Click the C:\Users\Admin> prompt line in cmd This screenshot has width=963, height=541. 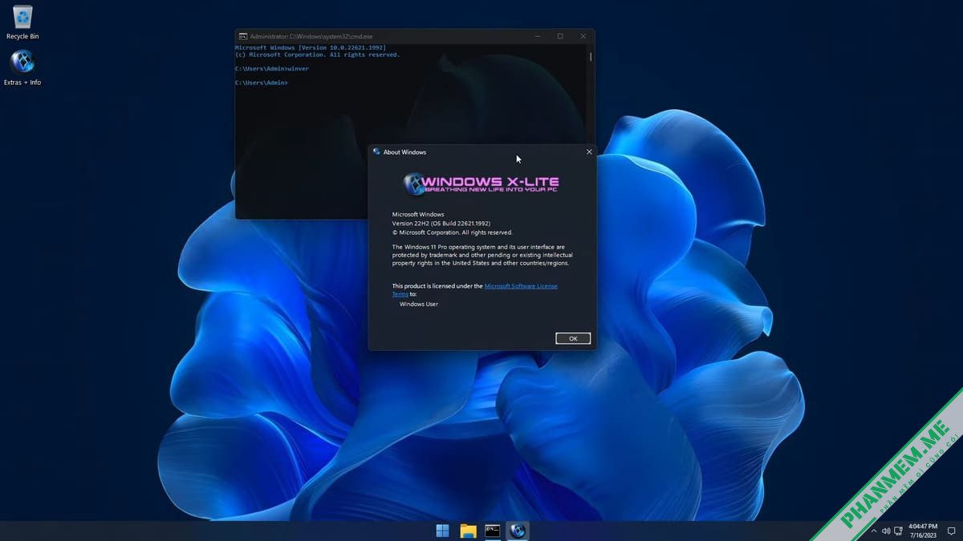point(261,83)
